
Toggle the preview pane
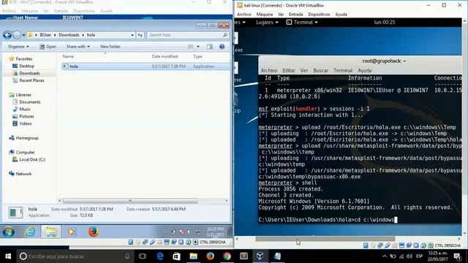pyautogui.click(x=210, y=47)
